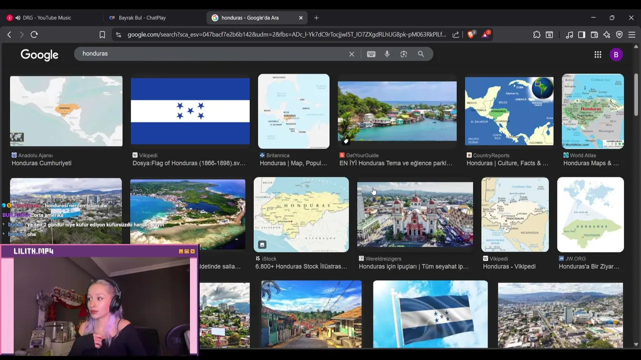Screen dimensions: 641x360
Task: Go back to the previous page
Action: click(x=9, y=34)
